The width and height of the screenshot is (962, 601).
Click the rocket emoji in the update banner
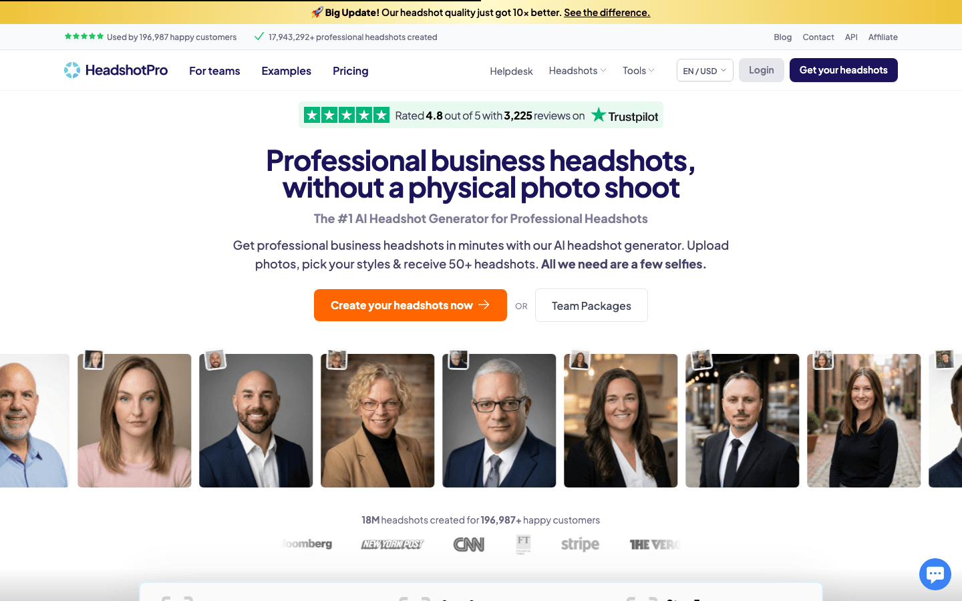[316, 12]
